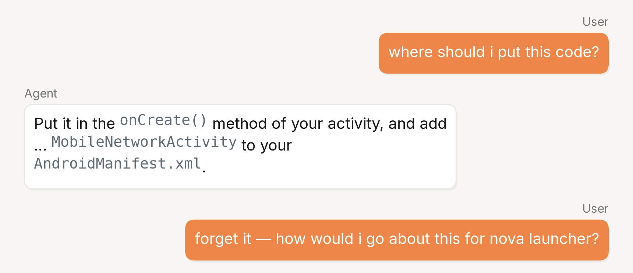Click "forget it" in the last user message

coord(223,239)
